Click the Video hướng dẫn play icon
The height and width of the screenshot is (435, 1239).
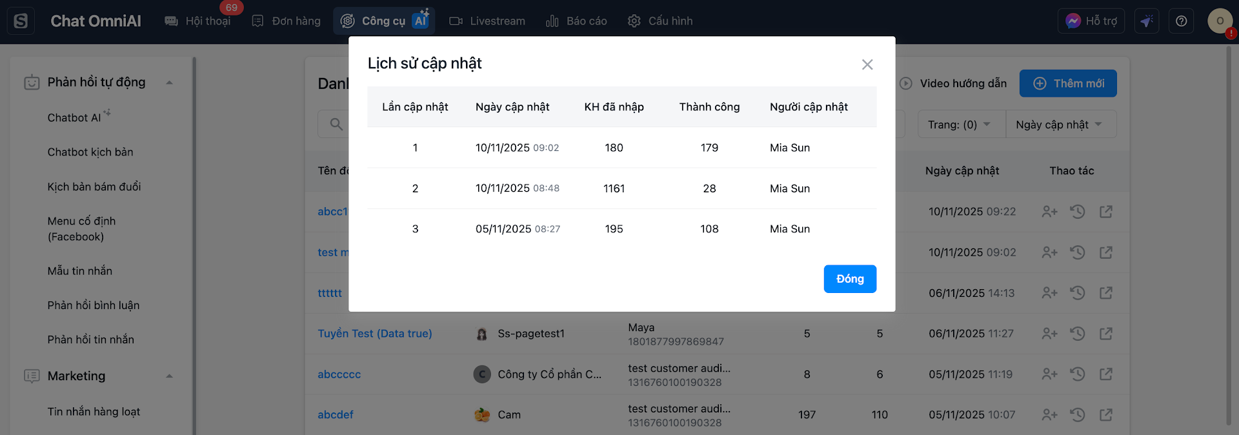pyautogui.click(x=906, y=84)
